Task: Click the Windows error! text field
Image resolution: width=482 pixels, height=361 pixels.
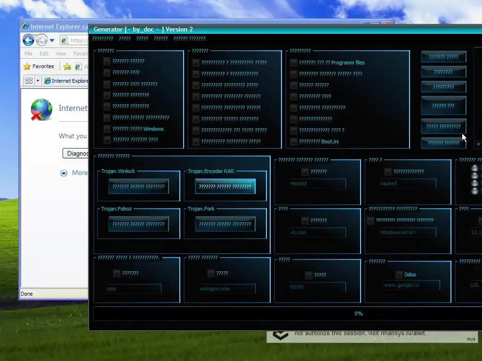Action: tap(408, 232)
